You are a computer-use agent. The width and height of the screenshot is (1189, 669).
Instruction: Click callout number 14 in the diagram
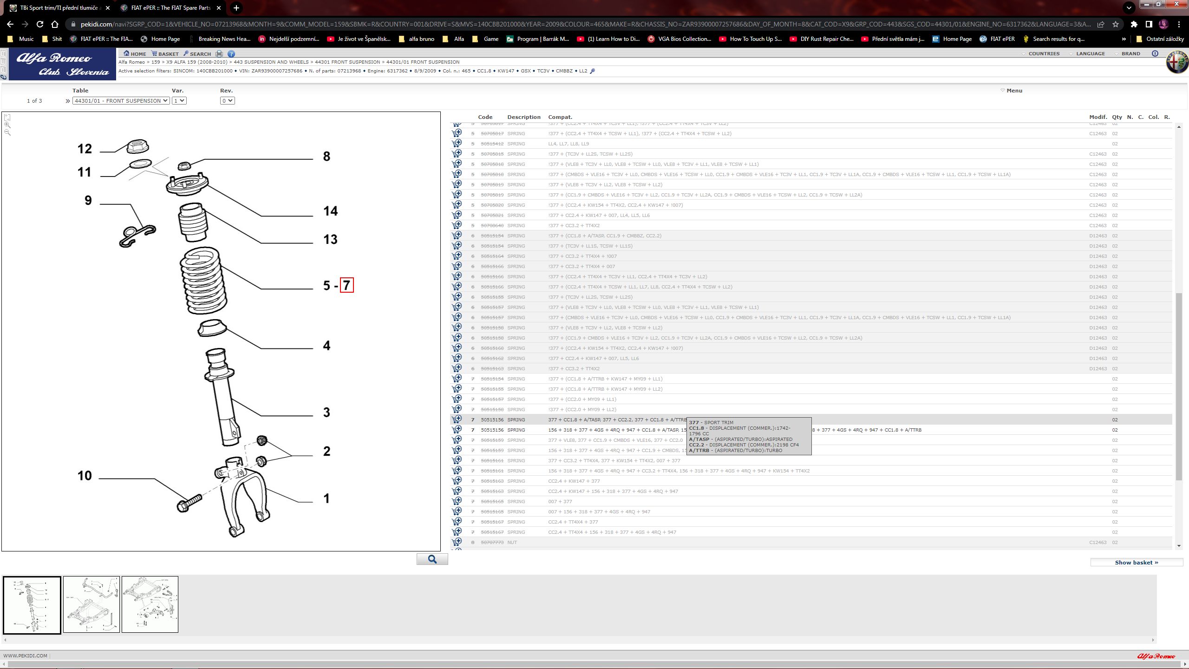click(x=330, y=211)
